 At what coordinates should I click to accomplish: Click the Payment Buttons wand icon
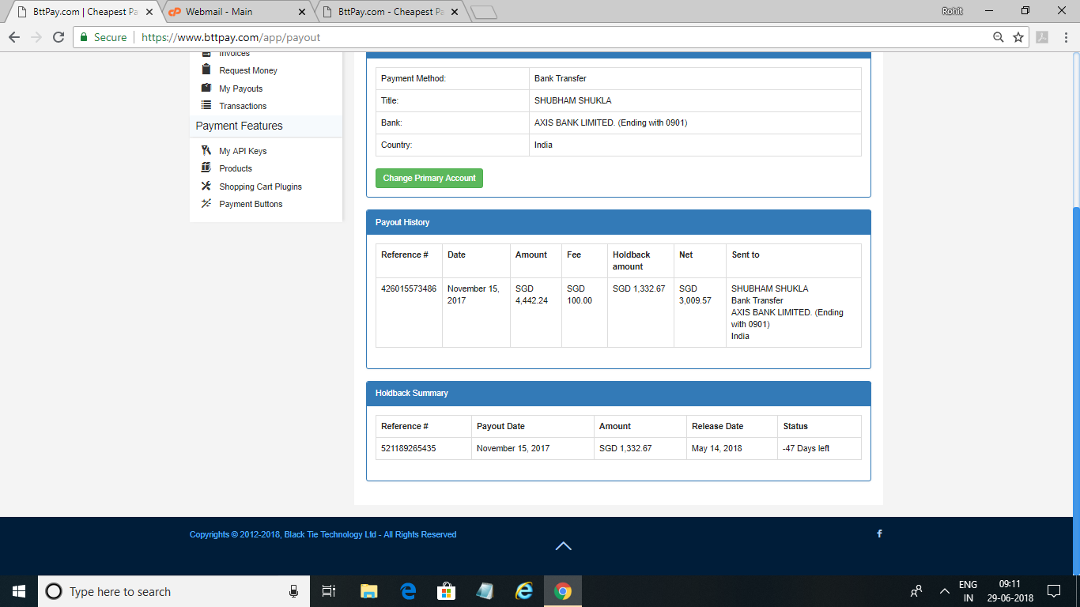[206, 203]
